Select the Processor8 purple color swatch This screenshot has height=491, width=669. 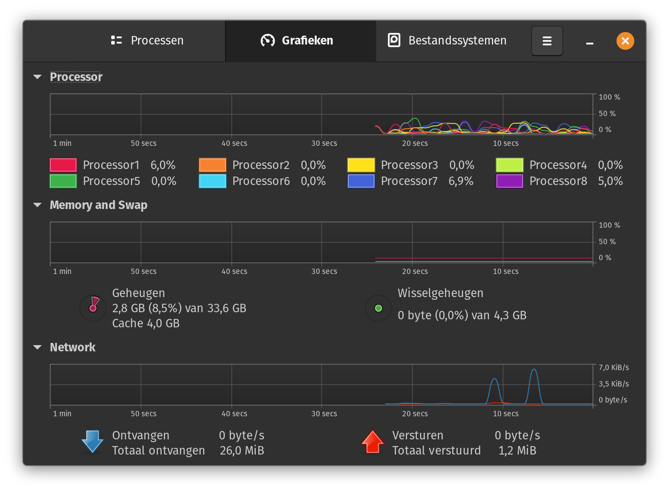click(510, 181)
